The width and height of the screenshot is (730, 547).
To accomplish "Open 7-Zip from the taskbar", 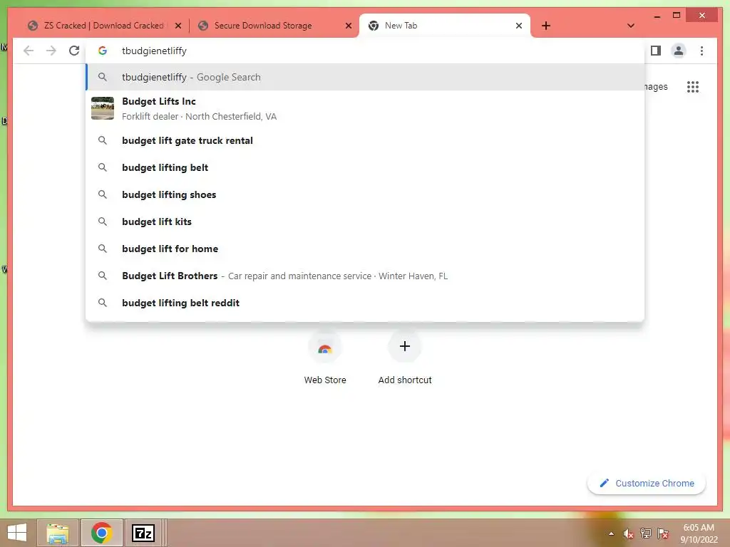I will point(143,533).
